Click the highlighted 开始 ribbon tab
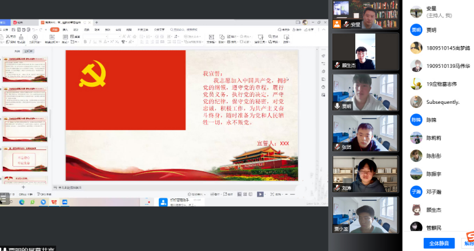The image size is (474, 251). 54,29
